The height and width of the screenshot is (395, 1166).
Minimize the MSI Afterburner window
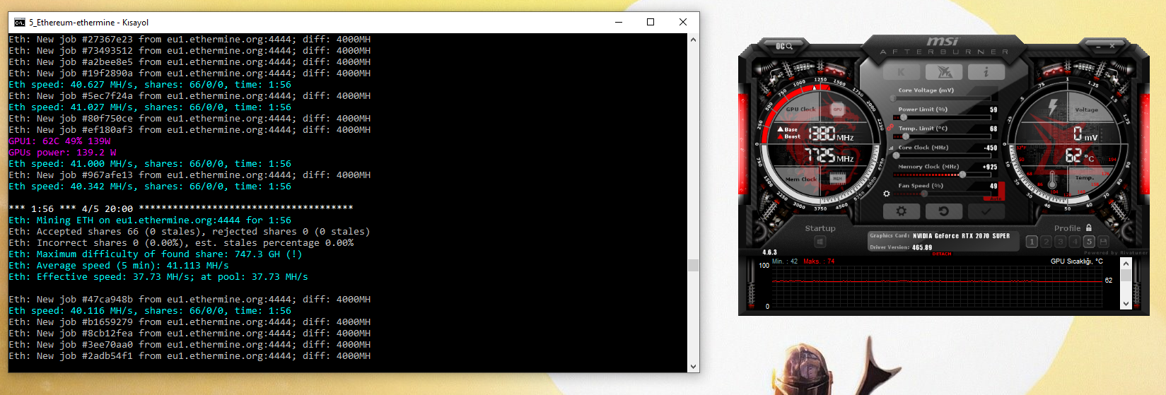click(x=1099, y=46)
